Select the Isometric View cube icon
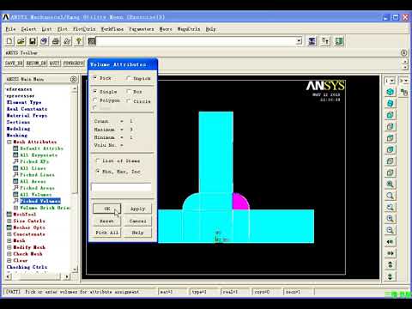The image size is (412, 309). click(x=390, y=92)
